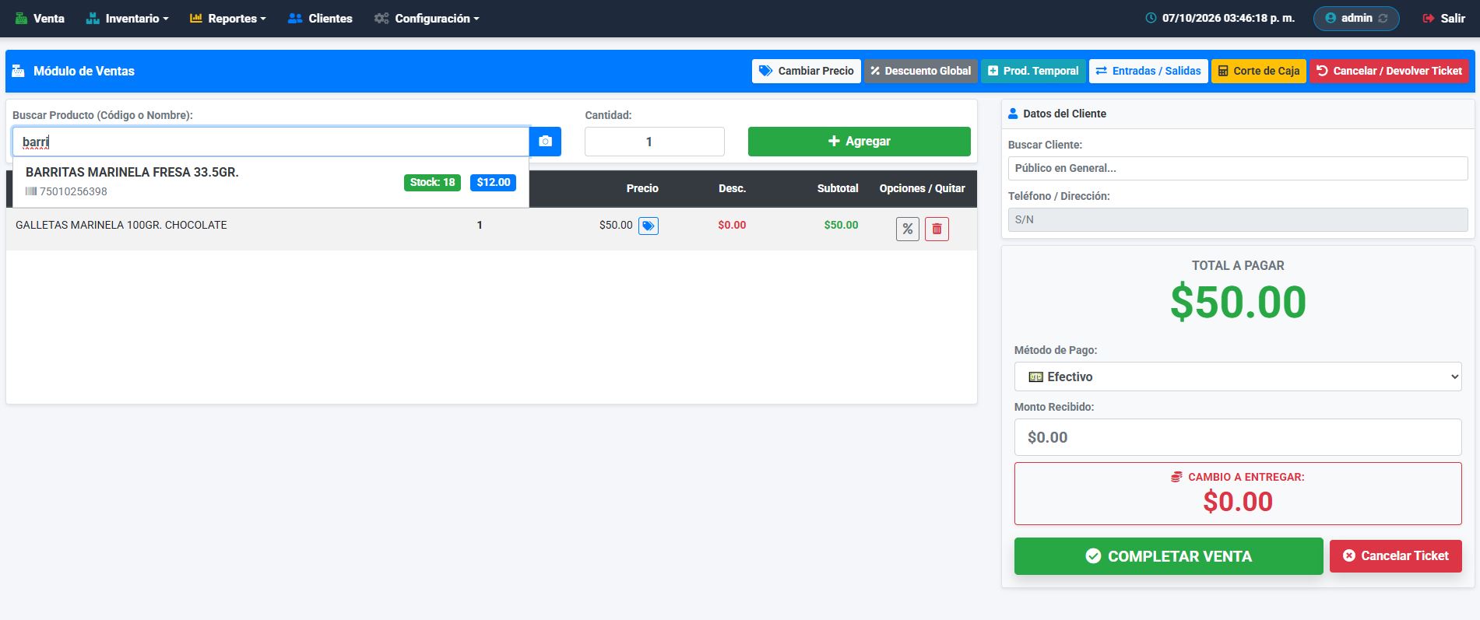Click the Cambiar Precio button
The height and width of the screenshot is (620, 1480).
click(x=807, y=71)
